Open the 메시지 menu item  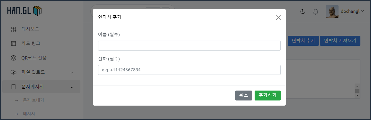(x=29, y=114)
